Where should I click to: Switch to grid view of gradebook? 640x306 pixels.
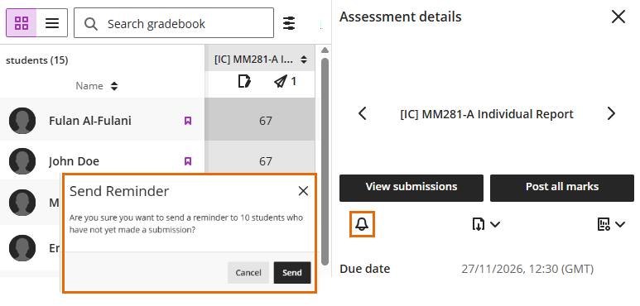(22, 23)
